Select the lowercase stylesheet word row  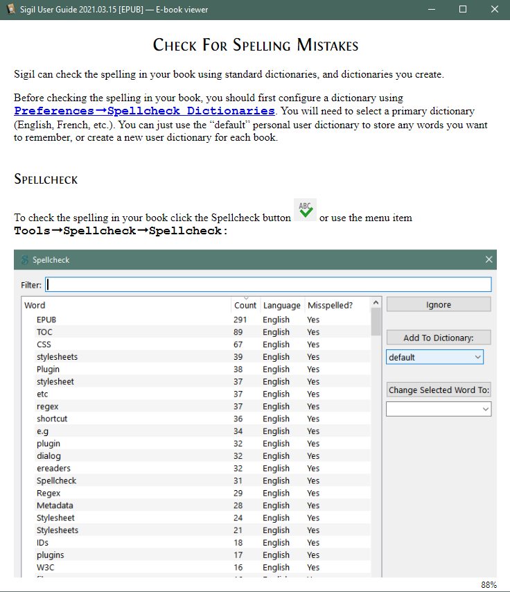click(x=196, y=381)
